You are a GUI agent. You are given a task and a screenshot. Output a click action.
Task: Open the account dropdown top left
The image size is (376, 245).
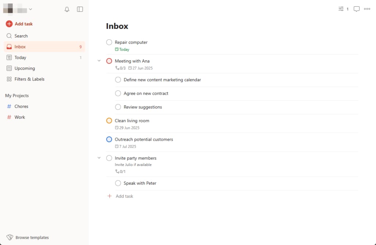pyautogui.click(x=30, y=9)
